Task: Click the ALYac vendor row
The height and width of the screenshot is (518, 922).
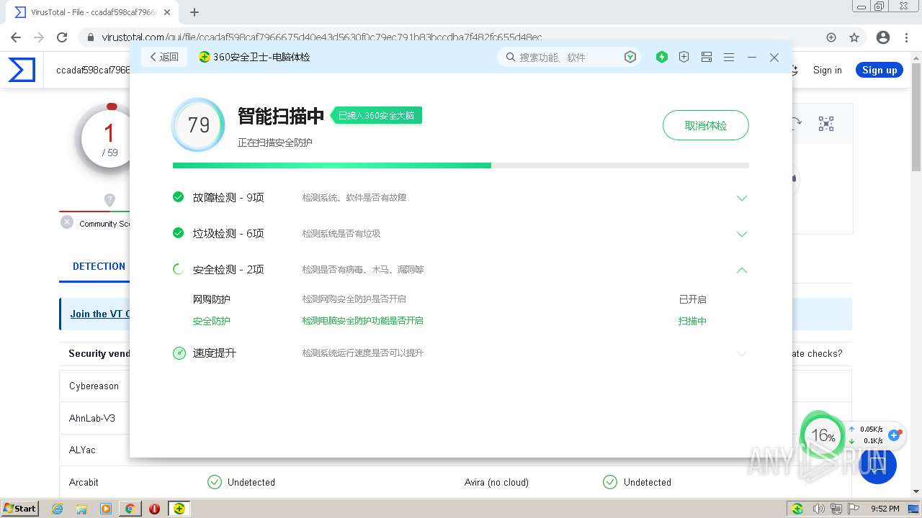Action: click(82, 450)
